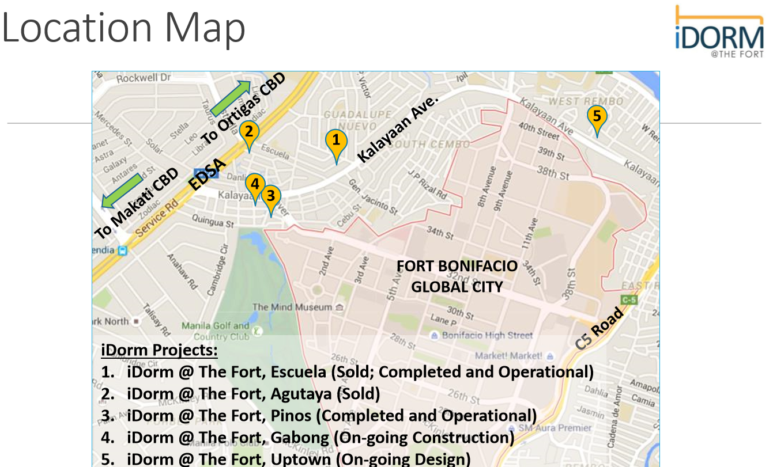Click the Market! Market! shopping icon

point(550,356)
